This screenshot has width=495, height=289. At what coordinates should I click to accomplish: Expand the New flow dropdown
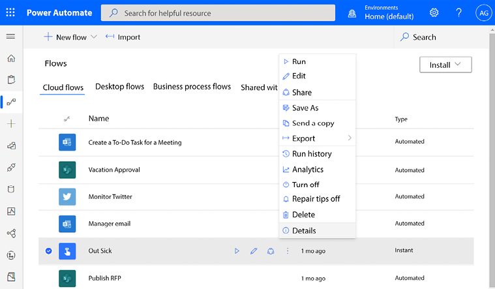coord(94,37)
